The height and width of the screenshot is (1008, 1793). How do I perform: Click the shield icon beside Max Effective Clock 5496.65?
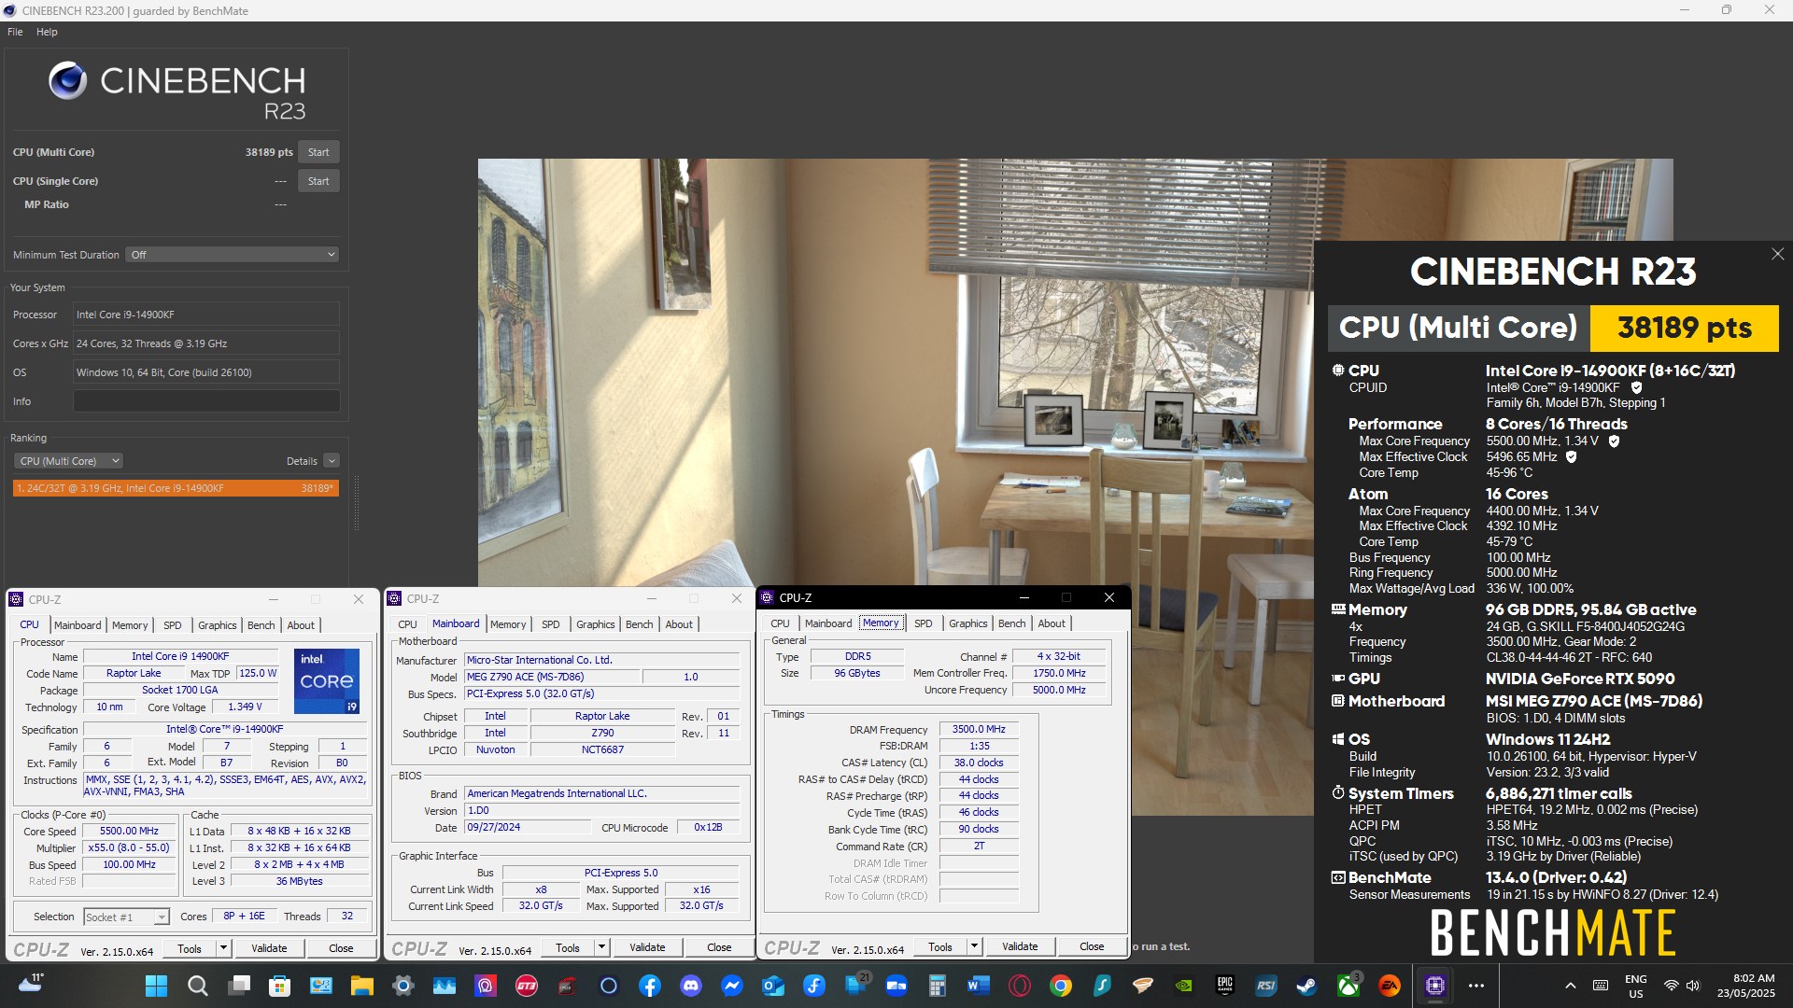pyautogui.click(x=1571, y=457)
